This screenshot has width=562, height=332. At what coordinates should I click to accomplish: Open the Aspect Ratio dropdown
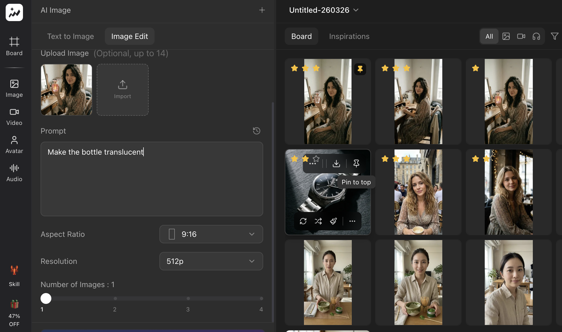(211, 234)
